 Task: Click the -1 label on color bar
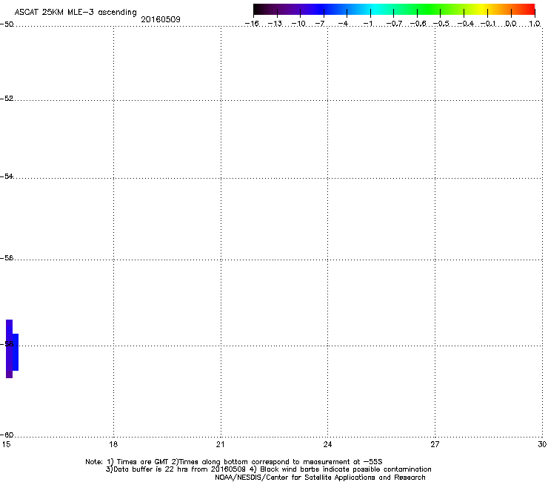click(x=368, y=24)
